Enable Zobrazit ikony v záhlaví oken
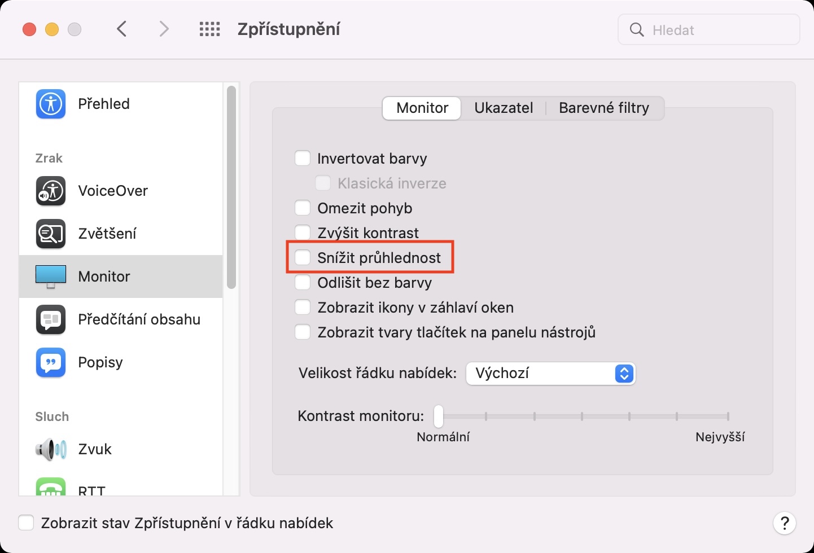814x553 pixels. 303,308
